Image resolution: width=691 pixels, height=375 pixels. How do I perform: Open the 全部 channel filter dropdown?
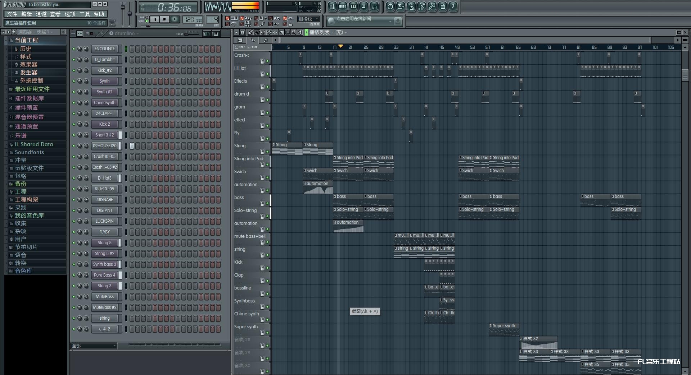tap(94, 346)
